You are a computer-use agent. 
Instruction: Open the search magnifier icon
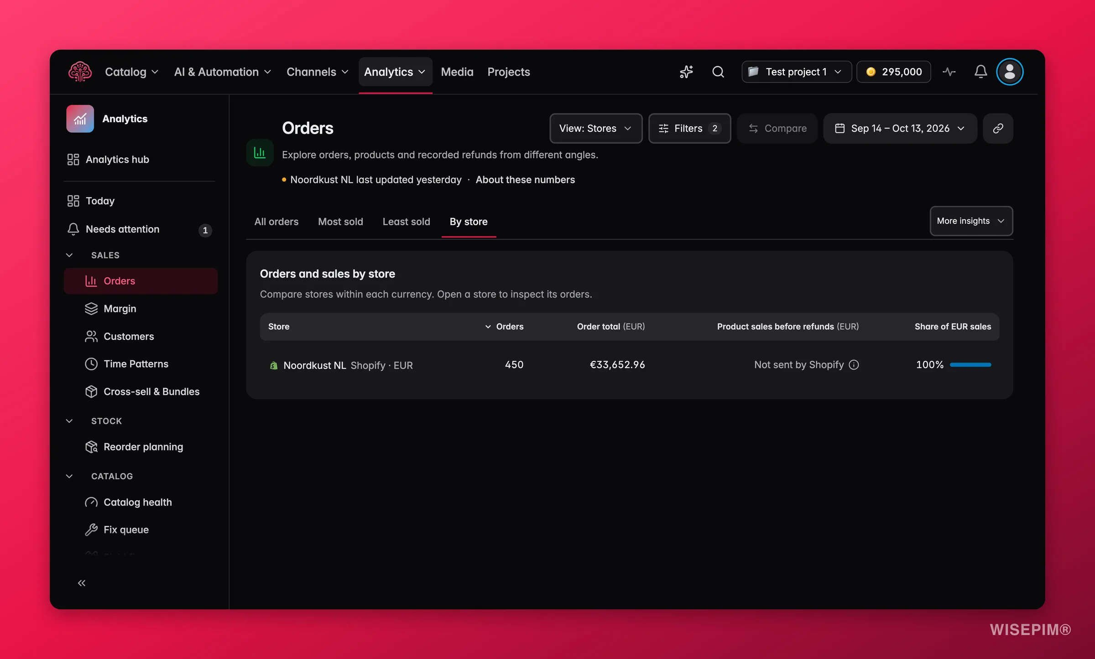718,72
